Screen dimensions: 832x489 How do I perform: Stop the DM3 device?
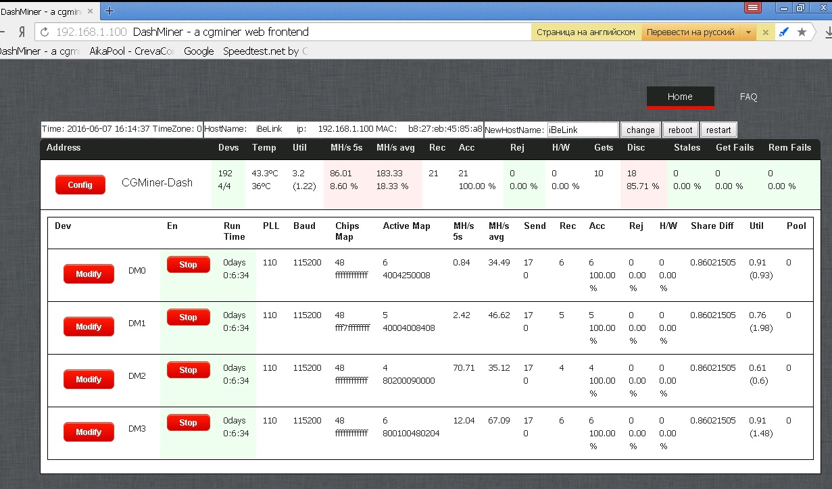pos(188,423)
